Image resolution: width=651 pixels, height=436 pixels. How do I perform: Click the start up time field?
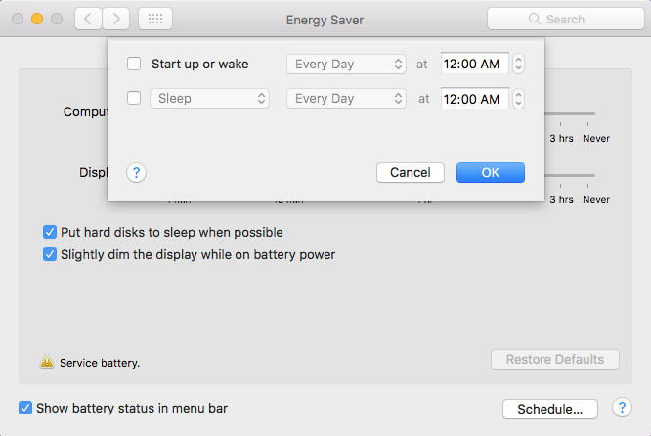pos(473,65)
